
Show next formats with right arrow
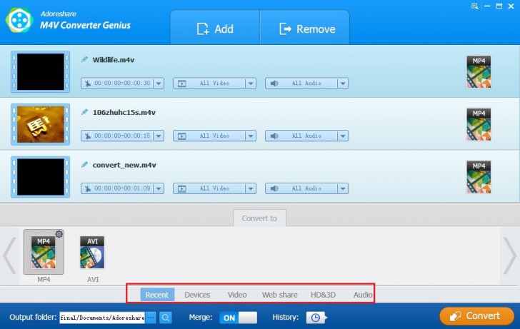(x=509, y=255)
